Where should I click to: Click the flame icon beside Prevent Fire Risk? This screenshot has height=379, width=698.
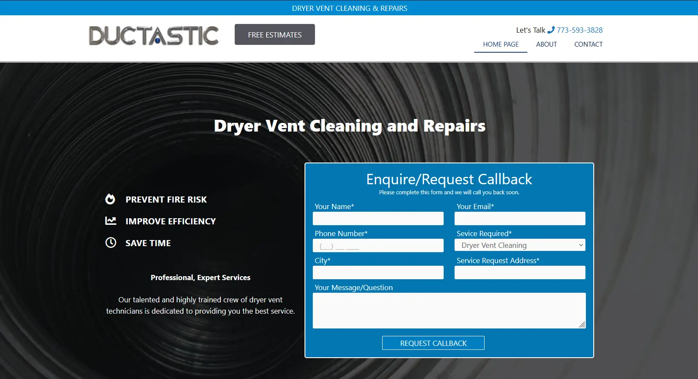pyautogui.click(x=110, y=199)
